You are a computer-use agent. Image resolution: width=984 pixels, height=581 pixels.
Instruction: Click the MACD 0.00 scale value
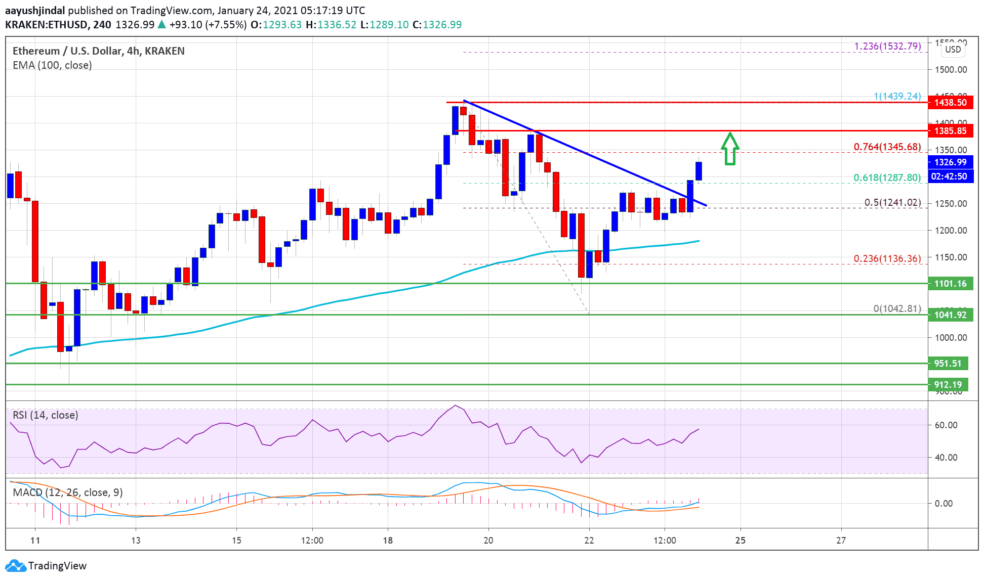pos(944,504)
